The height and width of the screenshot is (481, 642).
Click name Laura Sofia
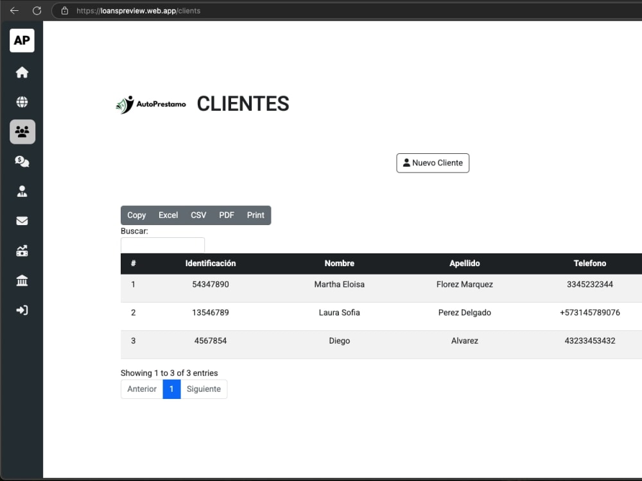click(x=340, y=312)
